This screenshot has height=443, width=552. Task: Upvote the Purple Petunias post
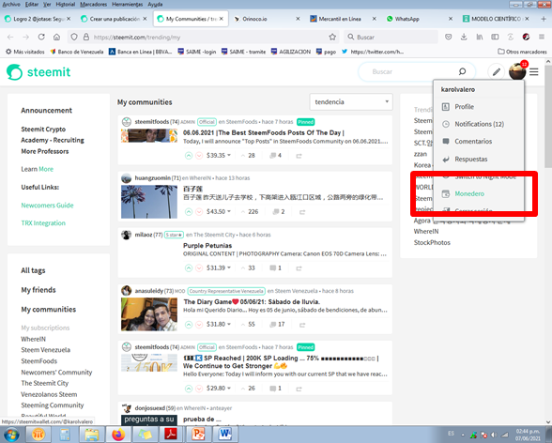[x=189, y=268]
